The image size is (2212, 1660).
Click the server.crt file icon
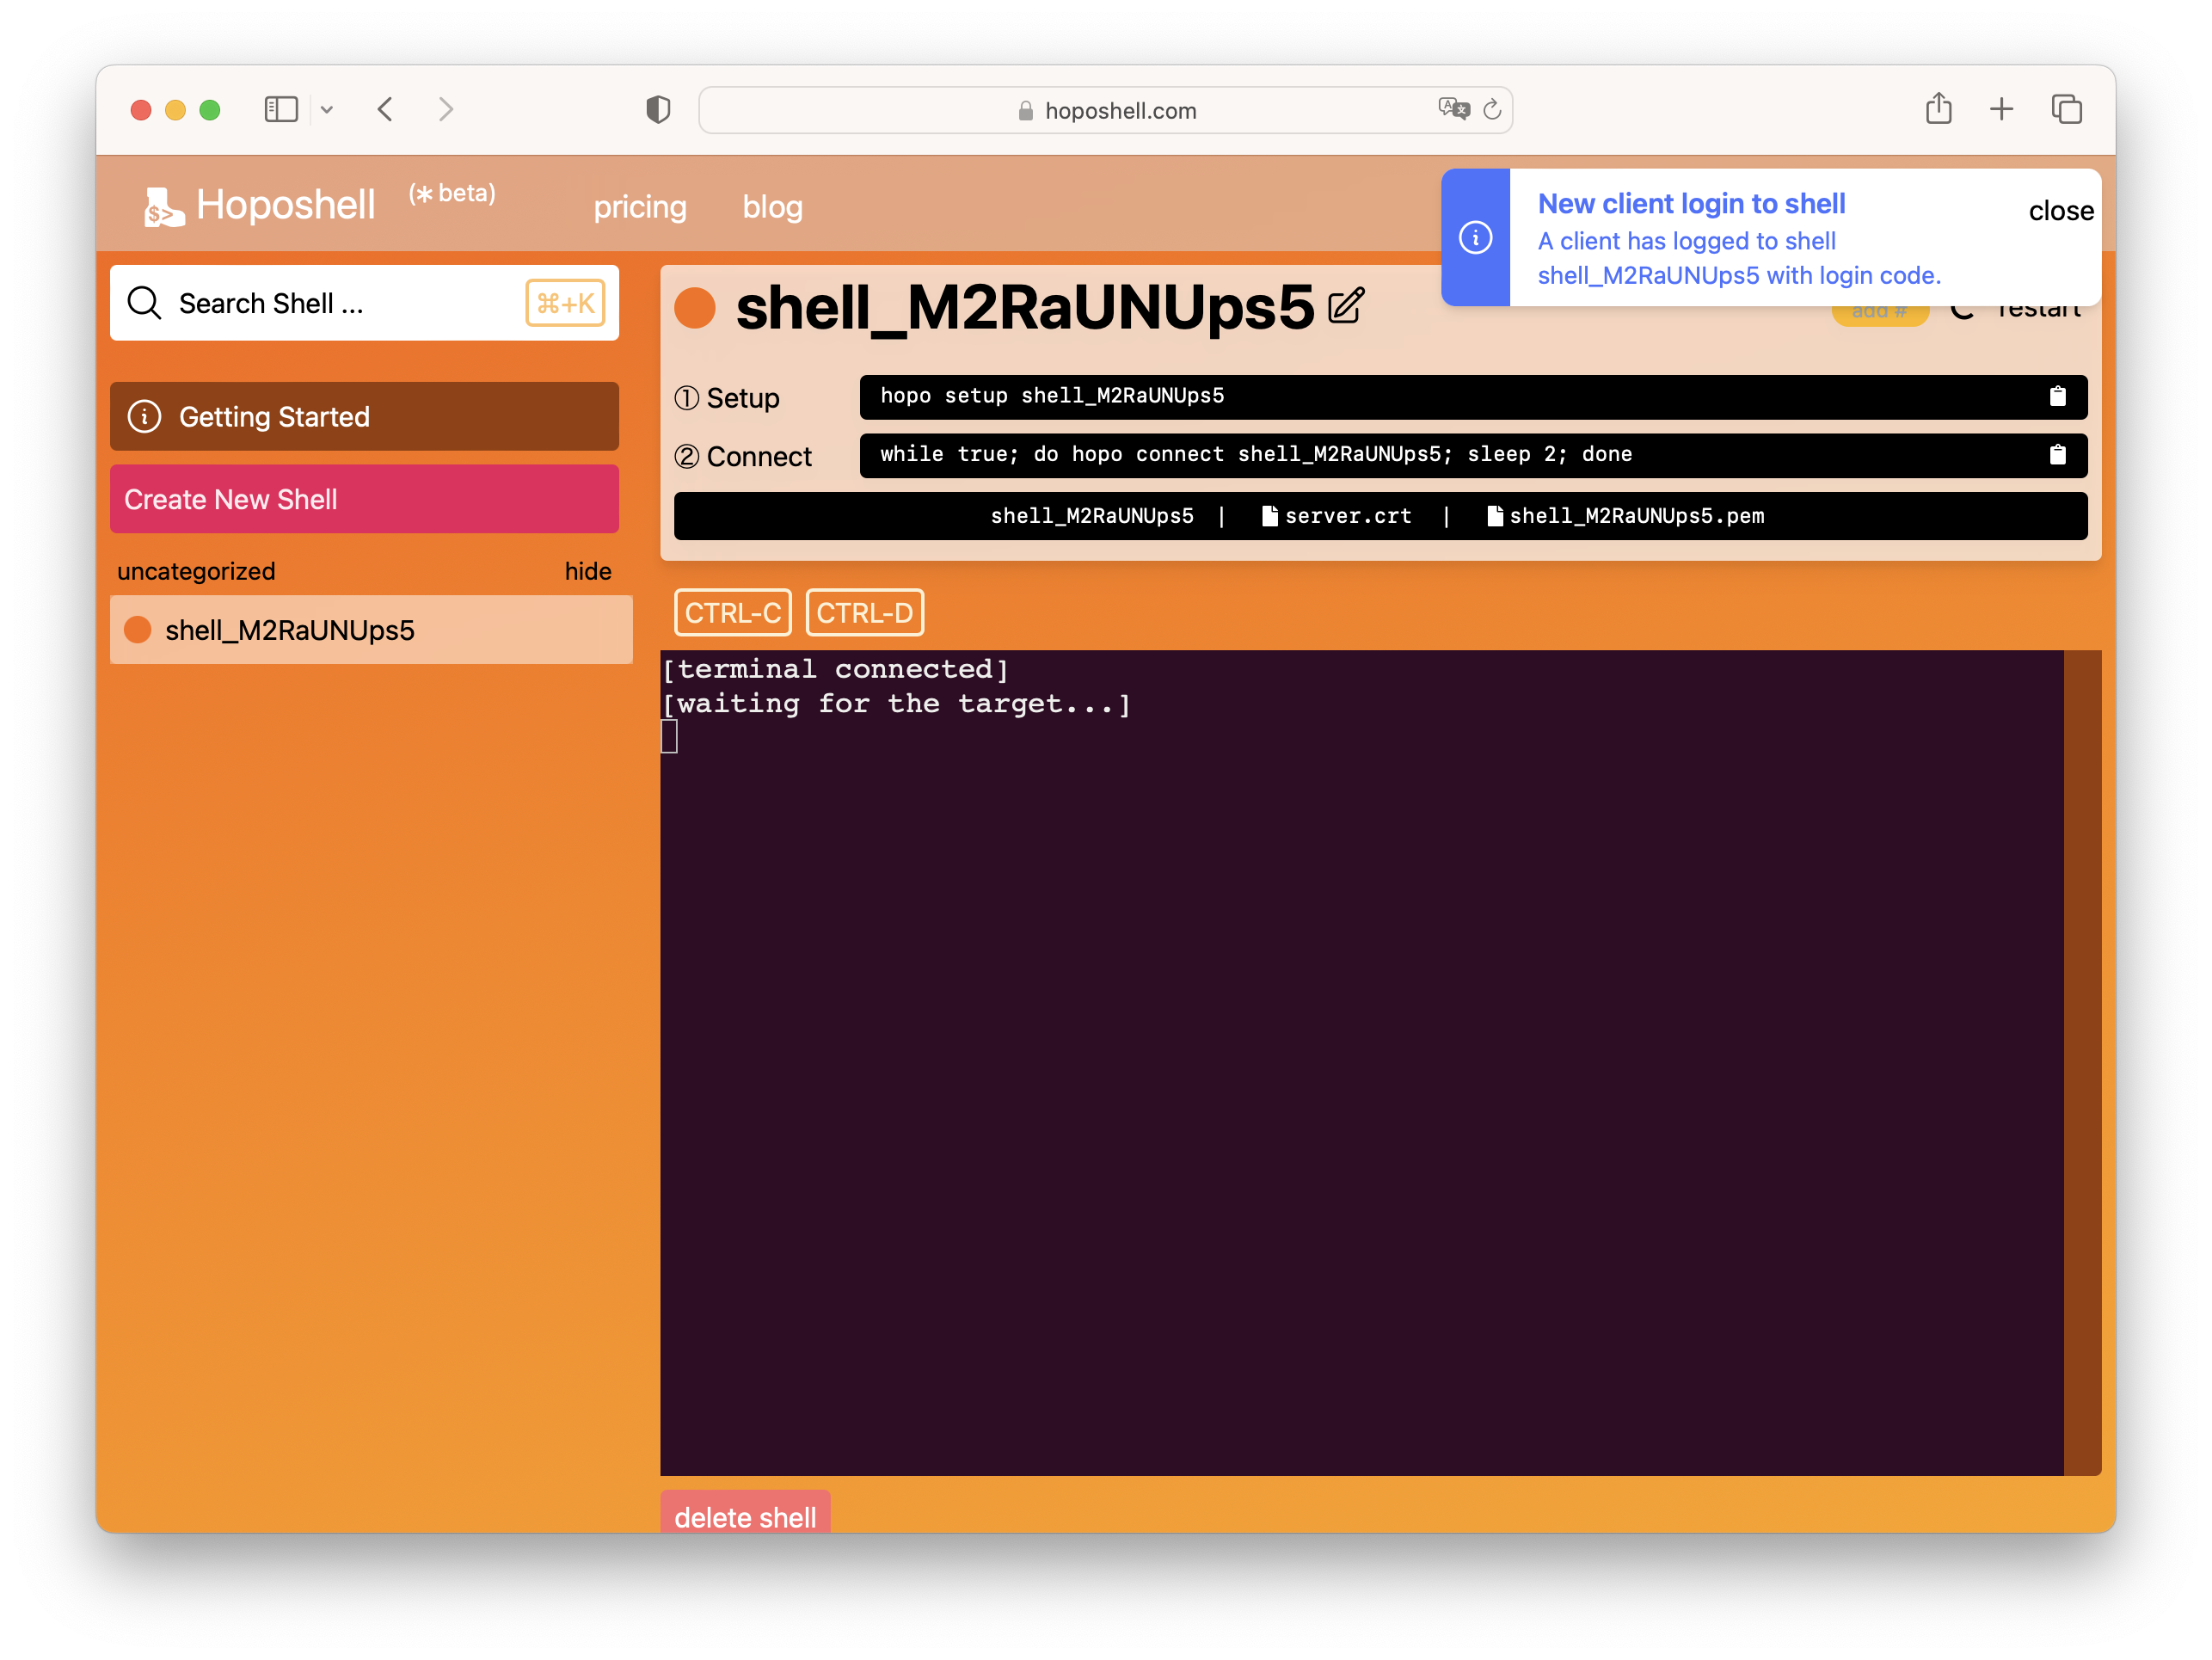1269,516
